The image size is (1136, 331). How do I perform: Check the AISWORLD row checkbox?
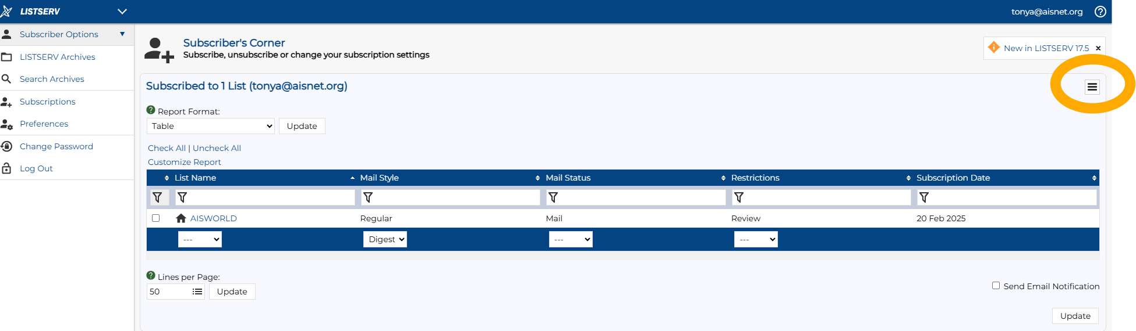tap(155, 218)
